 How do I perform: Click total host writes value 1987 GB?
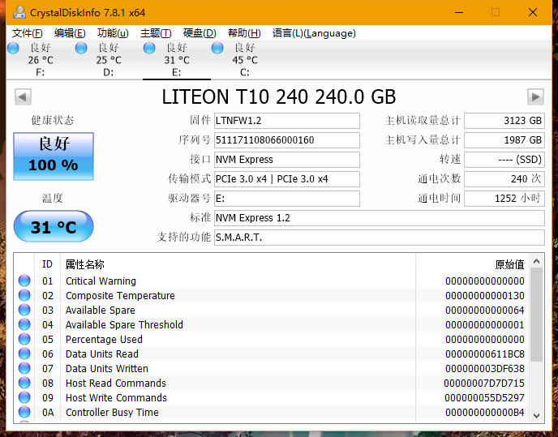504,140
